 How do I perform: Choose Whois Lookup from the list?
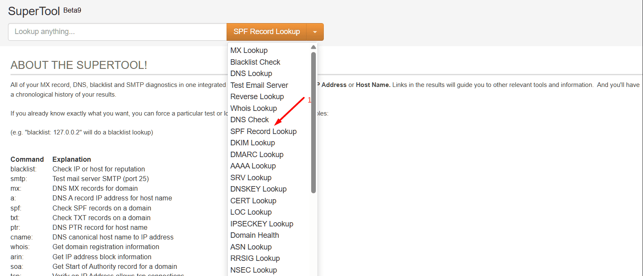[253, 108]
